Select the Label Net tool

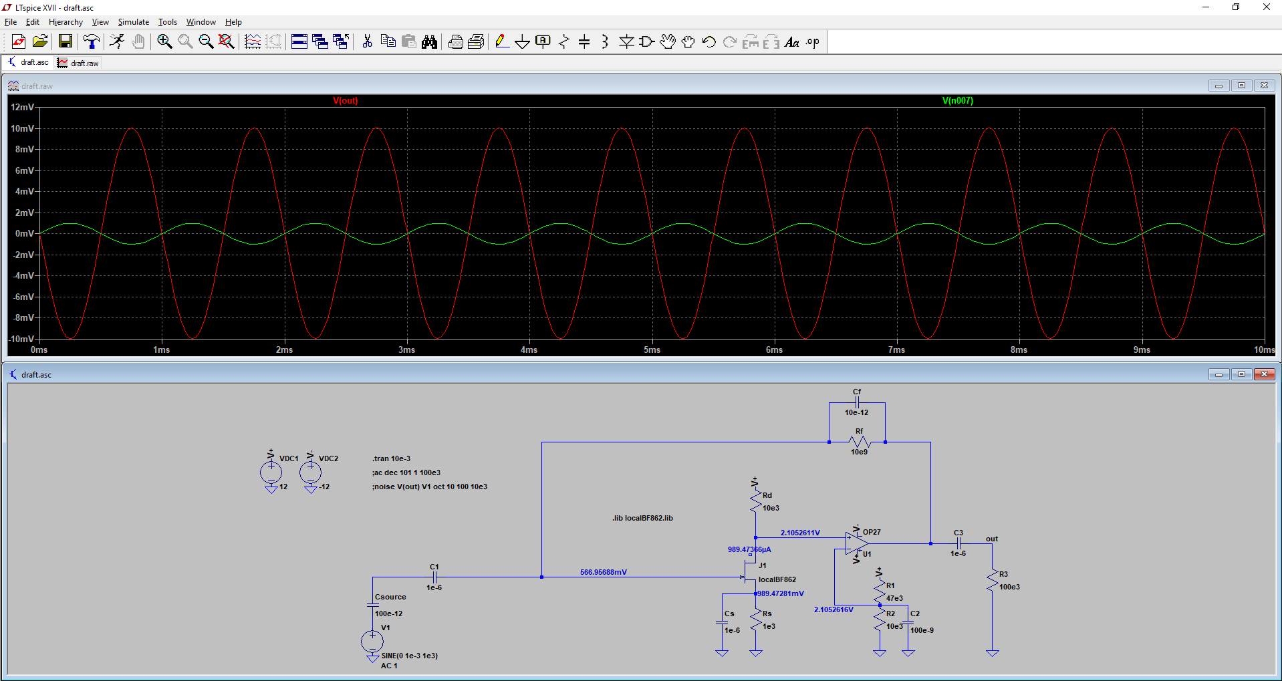(x=543, y=41)
